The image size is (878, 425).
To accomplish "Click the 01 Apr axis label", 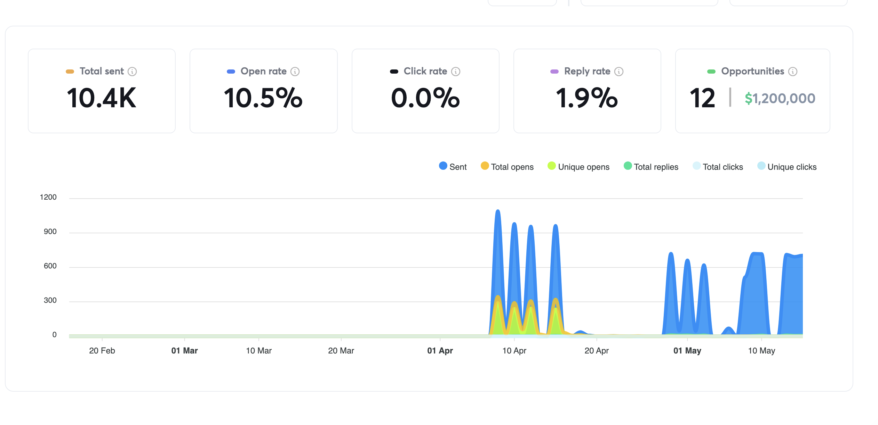I will [x=440, y=351].
